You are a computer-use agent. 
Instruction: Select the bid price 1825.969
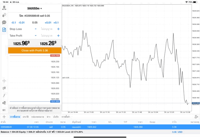click(x=21, y=43)
